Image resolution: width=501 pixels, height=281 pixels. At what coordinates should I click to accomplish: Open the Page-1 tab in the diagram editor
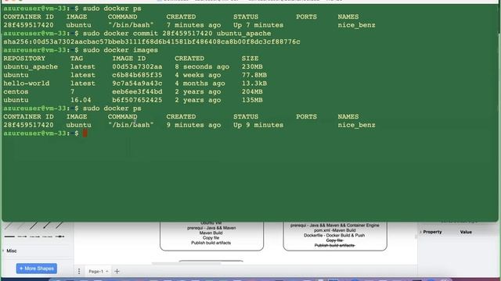tap(98, 272)
